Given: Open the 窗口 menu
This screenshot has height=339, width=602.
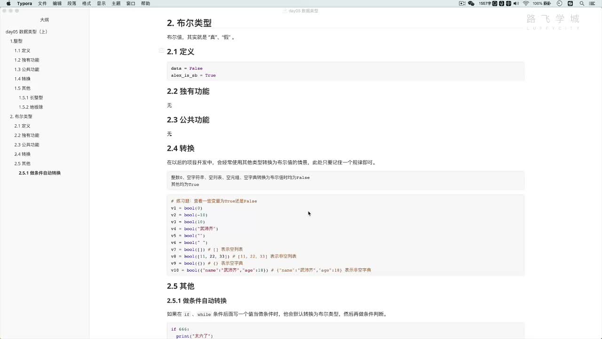Looking at the screenshot, I should click(131, 3).
